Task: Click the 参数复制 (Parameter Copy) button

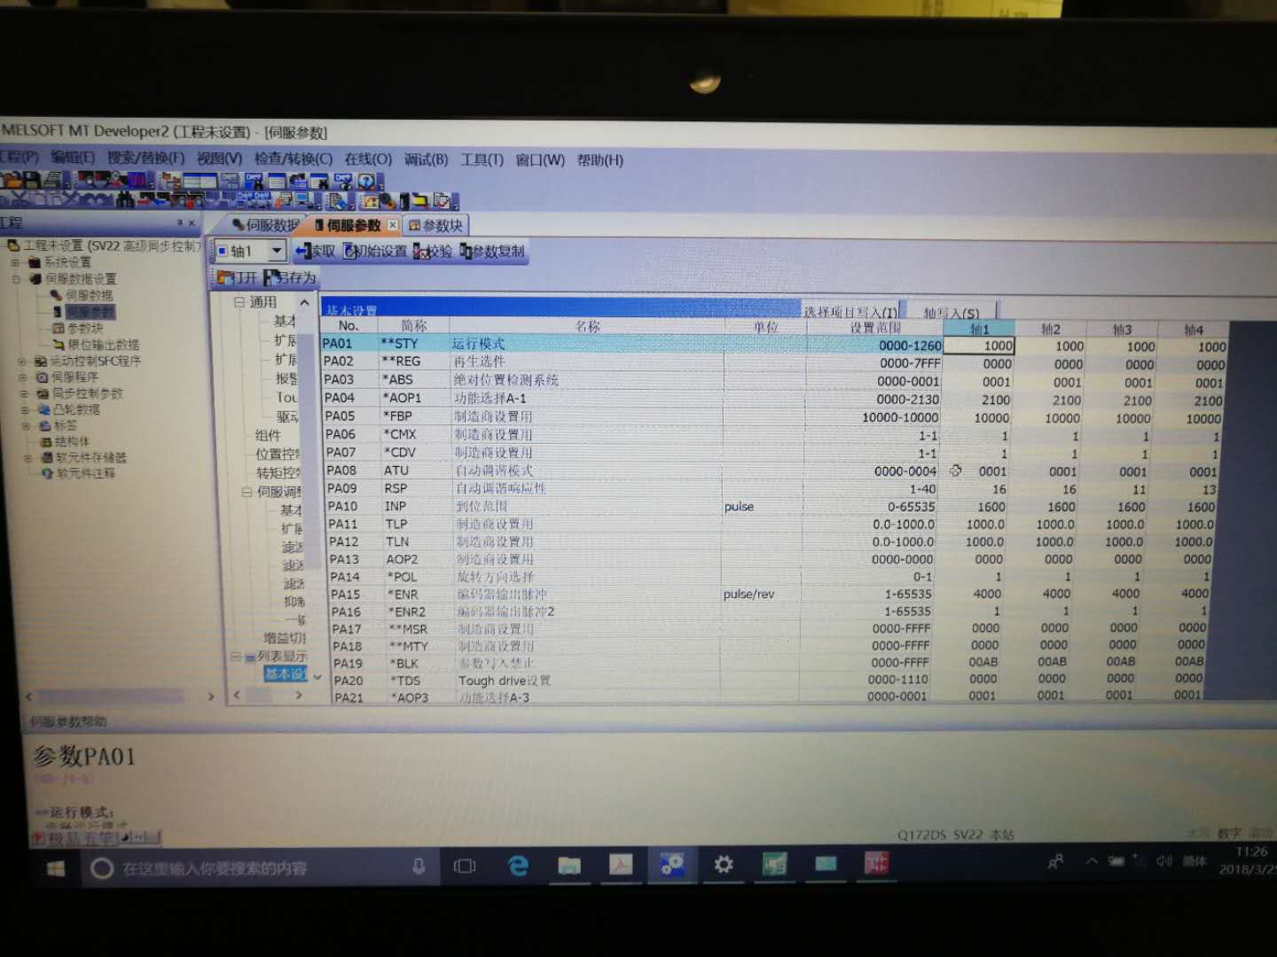Action: click(x=492, y=252)
